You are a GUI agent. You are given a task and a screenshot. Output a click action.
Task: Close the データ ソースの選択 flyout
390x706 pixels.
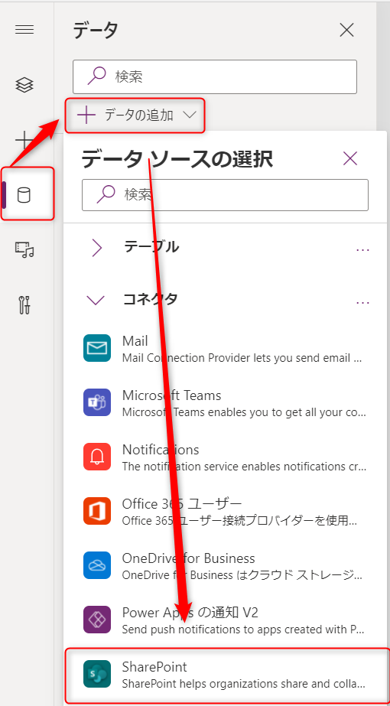tap(350, 158)
